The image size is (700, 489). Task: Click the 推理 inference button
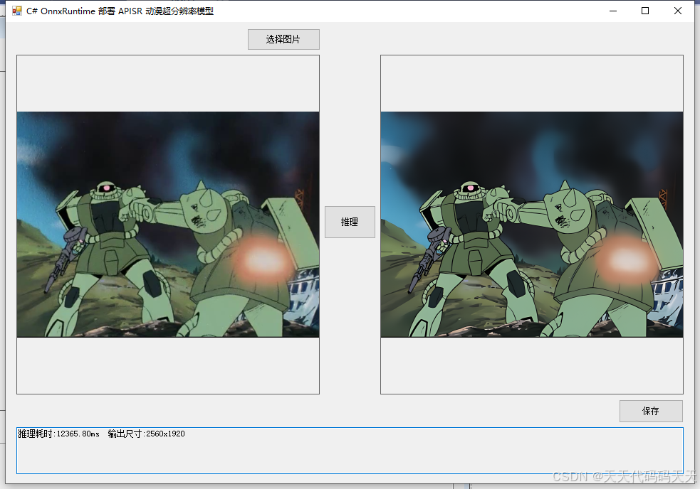350,222
